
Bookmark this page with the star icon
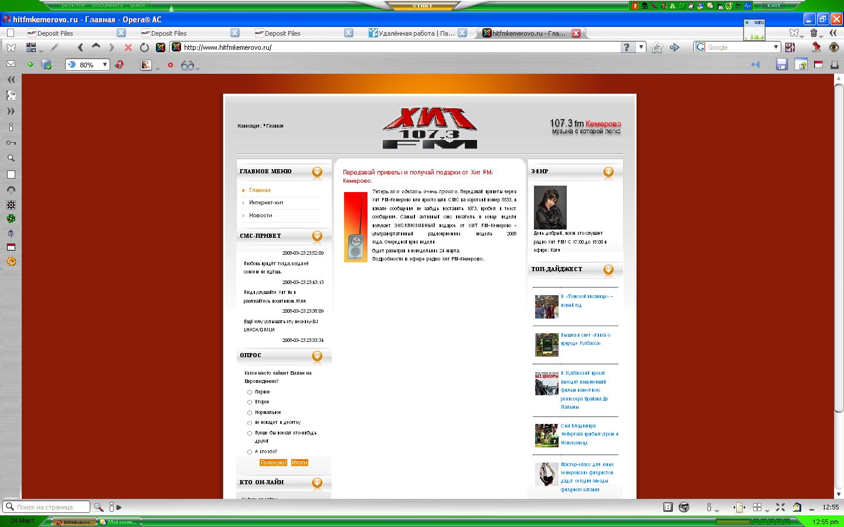coord(657,47)
